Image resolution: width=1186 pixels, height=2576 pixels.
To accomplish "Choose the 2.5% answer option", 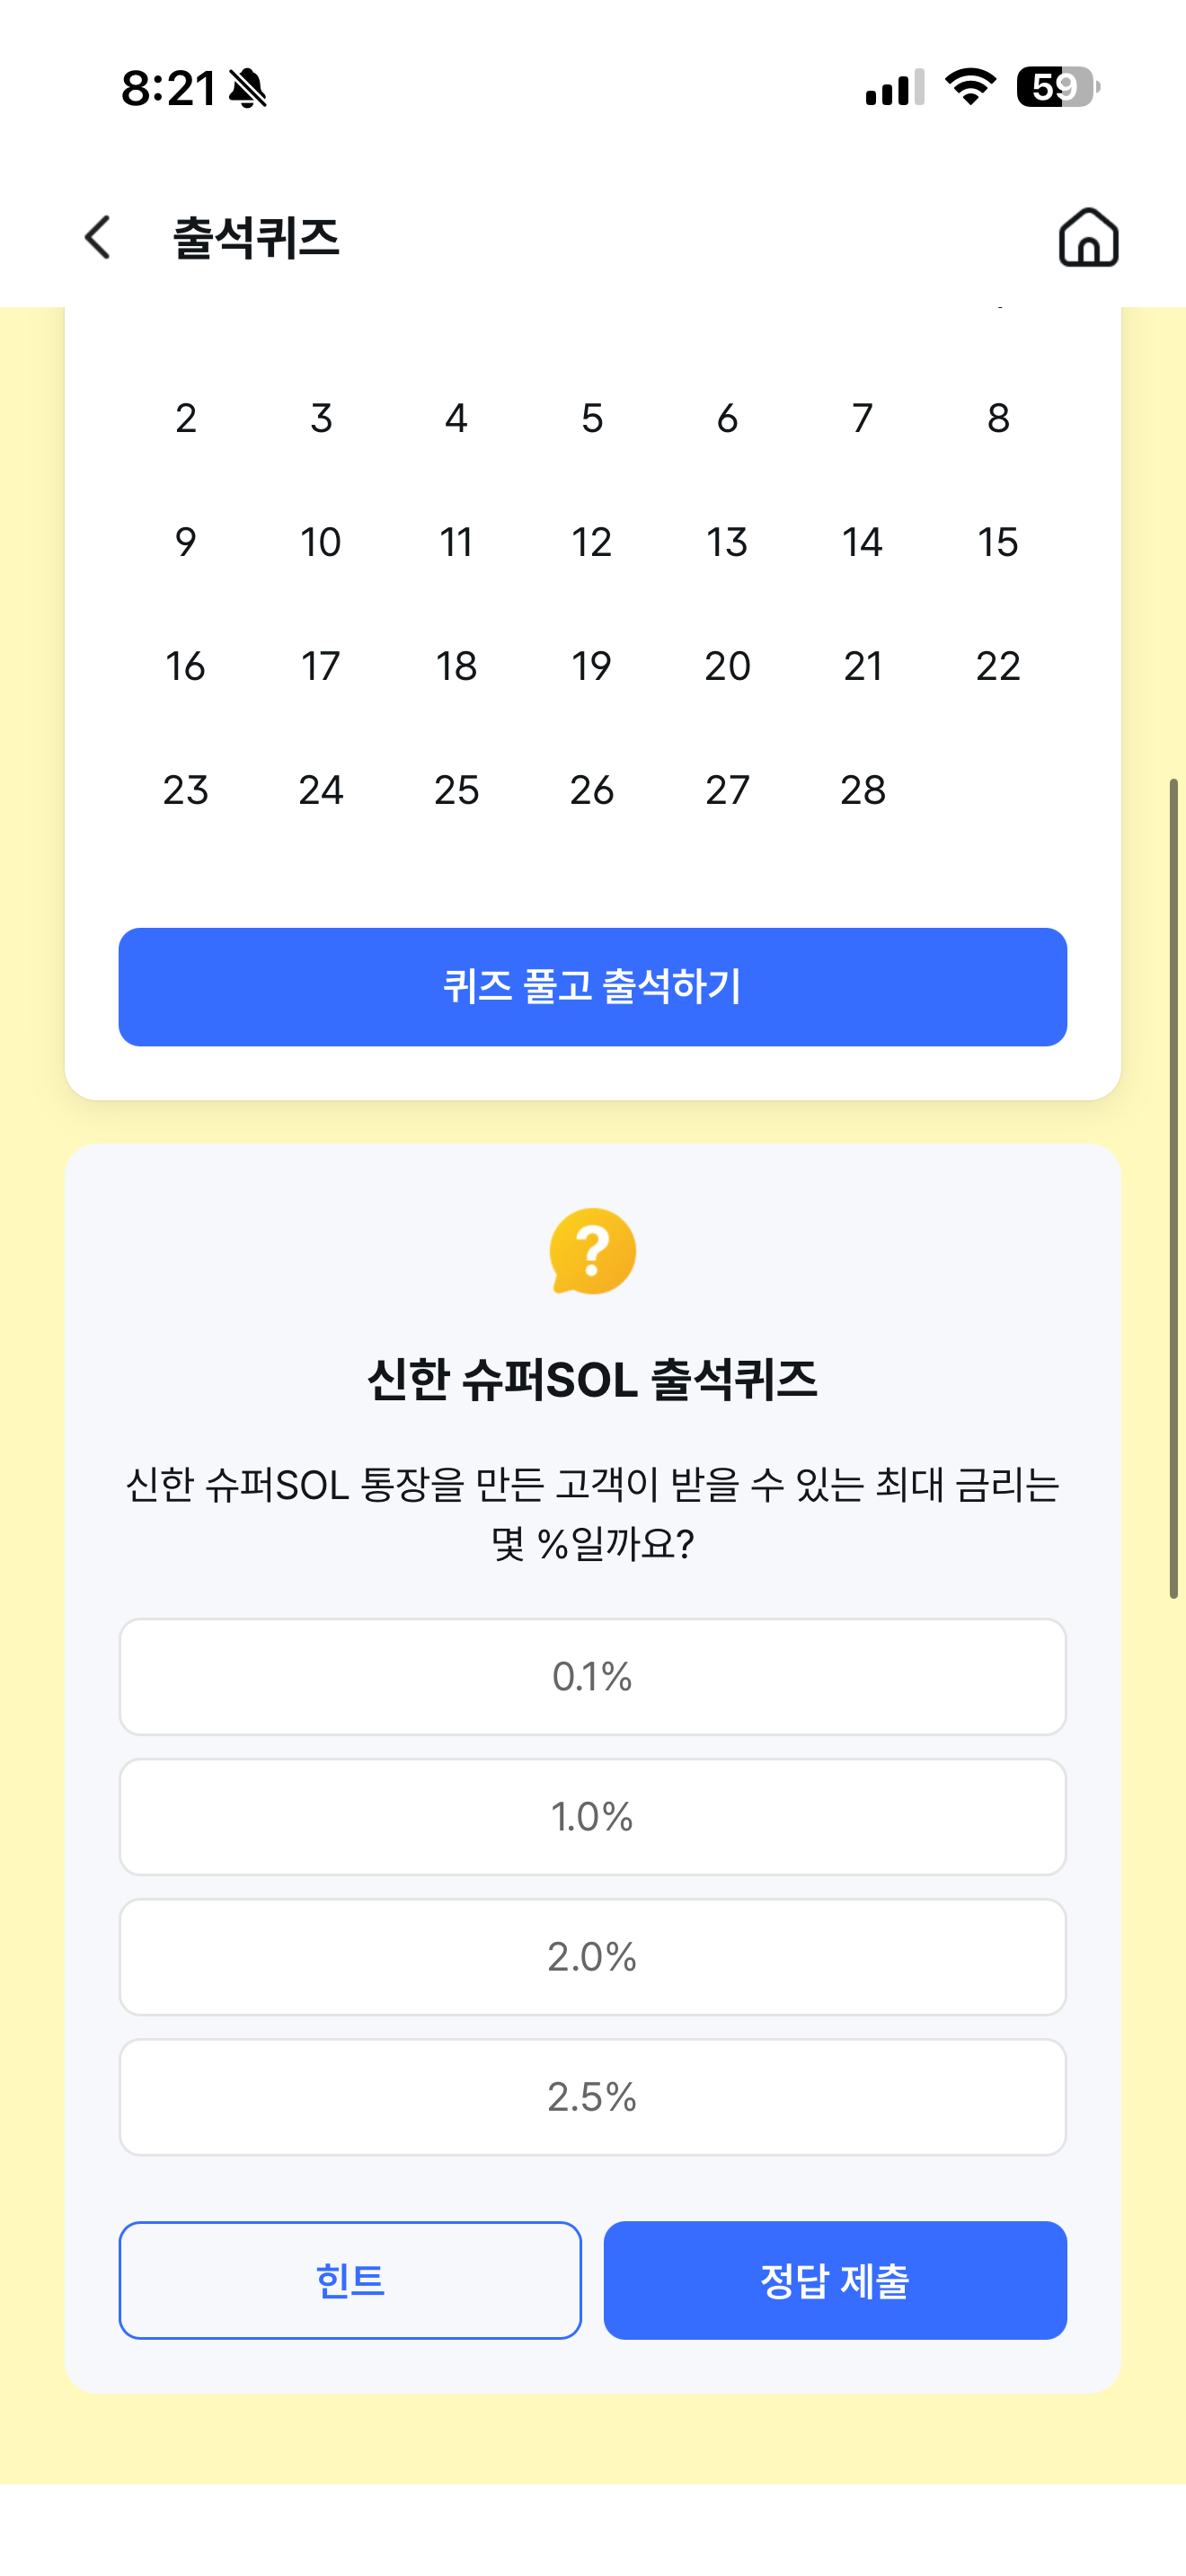I will [x=593, y=2097].
